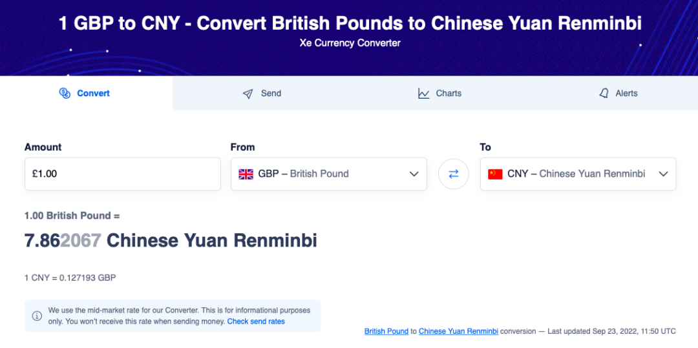
Task: Follow the Chinese Yuan Renminbi footer link
Action: [x=458, y=331]
